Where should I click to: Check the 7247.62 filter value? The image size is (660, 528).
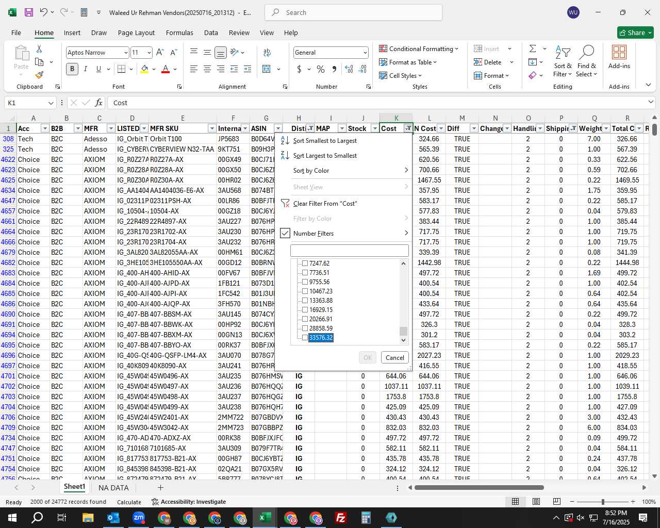(305, 263)
